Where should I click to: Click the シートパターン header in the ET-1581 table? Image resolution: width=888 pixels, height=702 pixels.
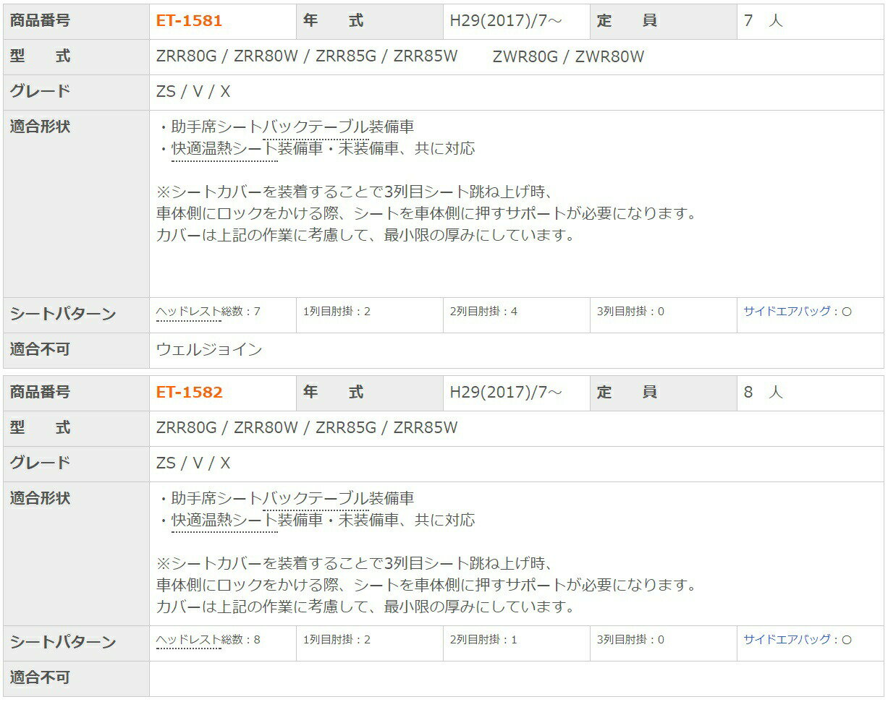point(63,314)
